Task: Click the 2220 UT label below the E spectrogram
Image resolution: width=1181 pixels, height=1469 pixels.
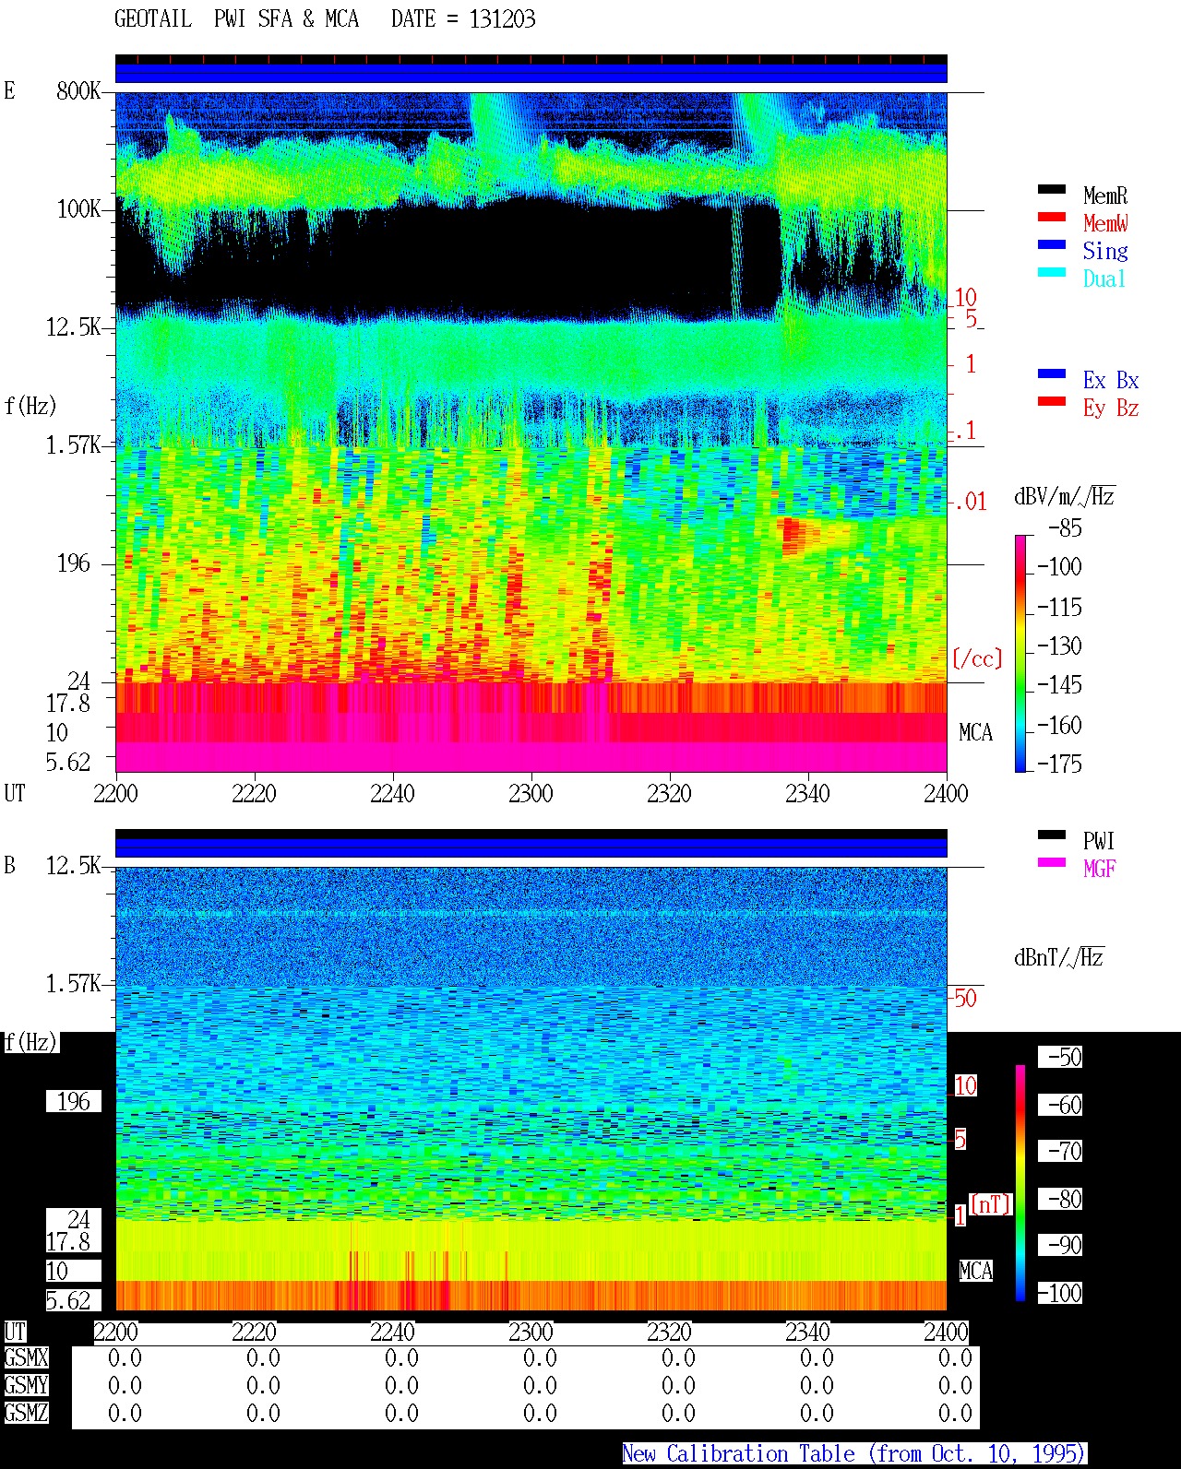Action: (x=254, y=793)
